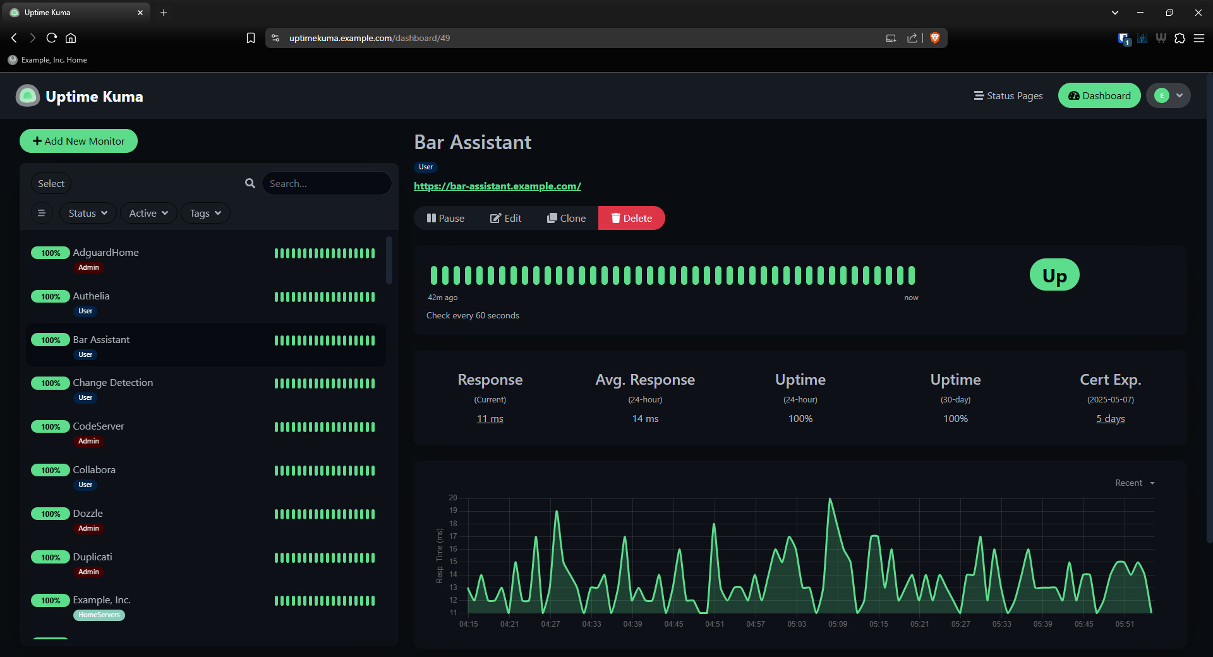The width and height of the screenshot is (1213, 657).
Task: Delete the Bar Assistant monitor
Action: (631, 218)
